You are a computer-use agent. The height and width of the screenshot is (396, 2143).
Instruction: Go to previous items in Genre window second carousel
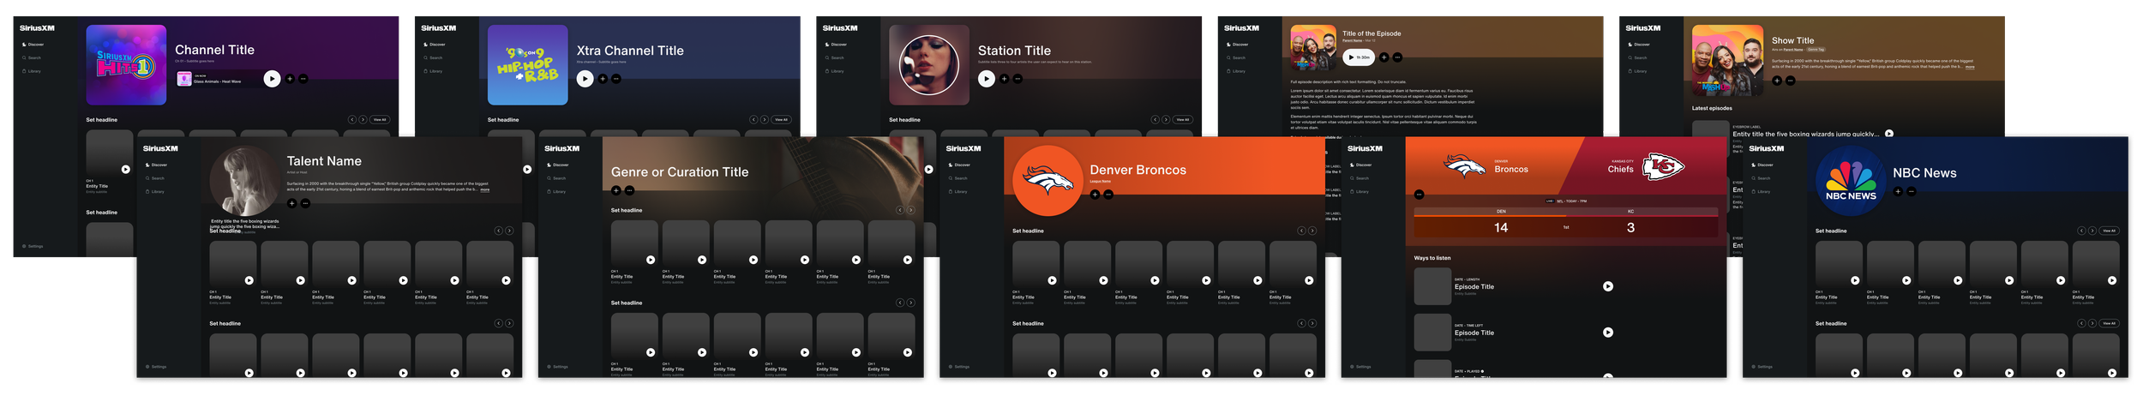tap(899, 303)
